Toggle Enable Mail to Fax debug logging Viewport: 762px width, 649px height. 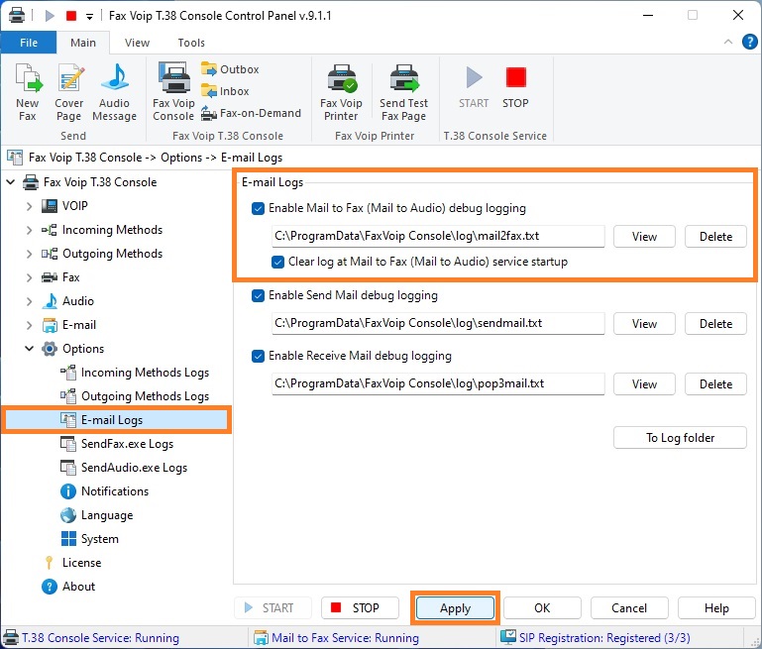[258, 208]
